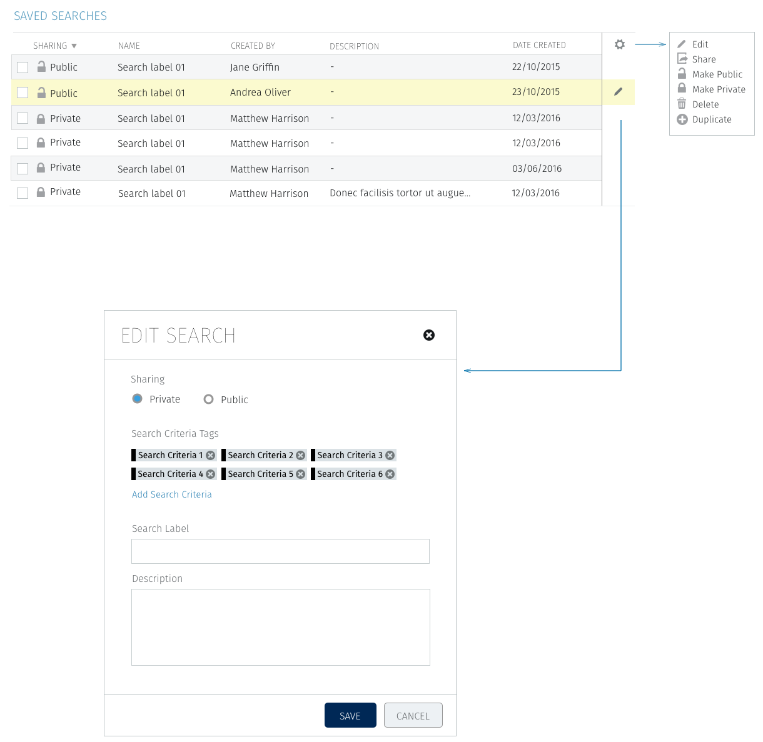Image resolution: width=763 pixels, height=742 pixels.
Task: Click the Andrea Oliver cell
Action: click(260, 92)
